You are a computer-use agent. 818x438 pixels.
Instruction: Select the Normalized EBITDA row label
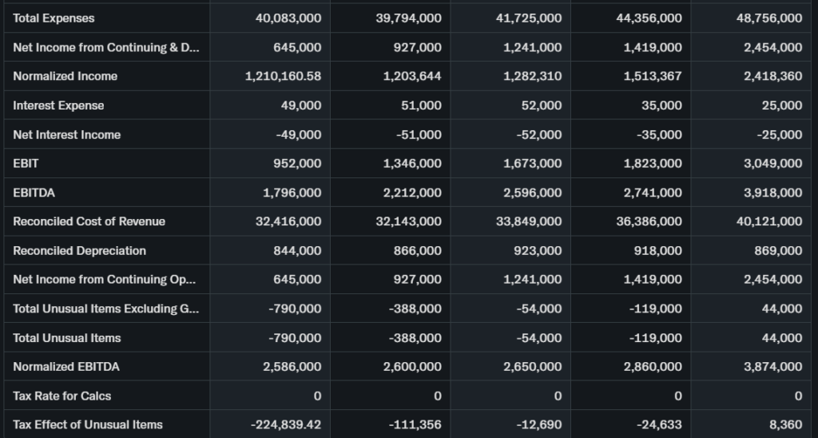pos(66,367)
